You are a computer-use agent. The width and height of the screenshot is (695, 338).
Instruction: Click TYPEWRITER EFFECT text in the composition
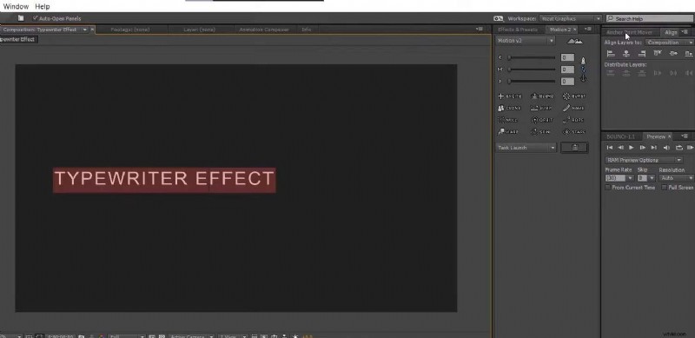(x=164, y=179)
